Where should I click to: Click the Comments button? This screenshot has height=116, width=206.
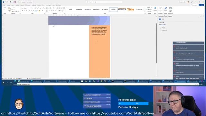194,5
